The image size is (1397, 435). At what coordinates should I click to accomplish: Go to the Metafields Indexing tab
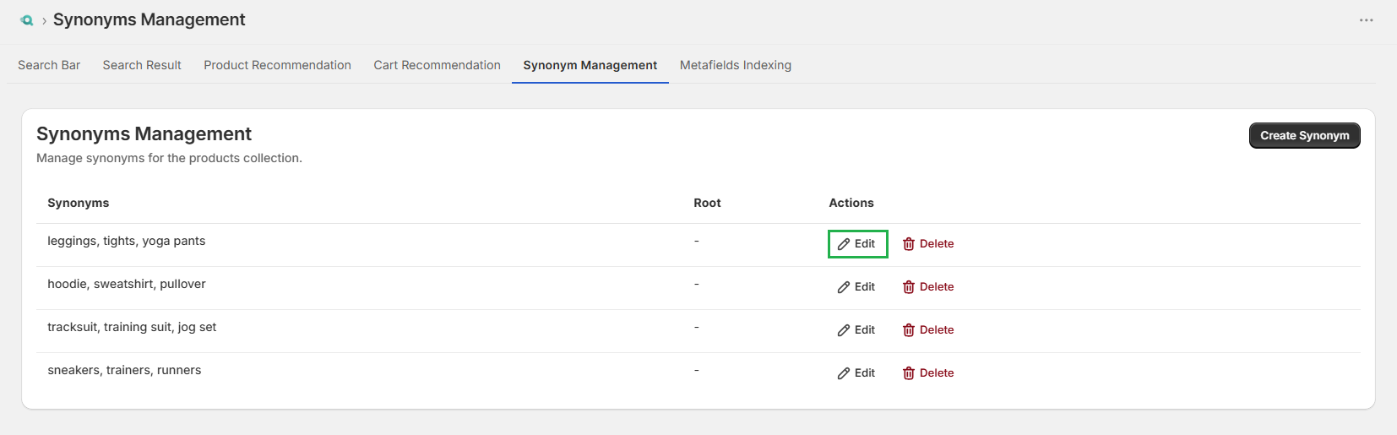tap(736, 65)
